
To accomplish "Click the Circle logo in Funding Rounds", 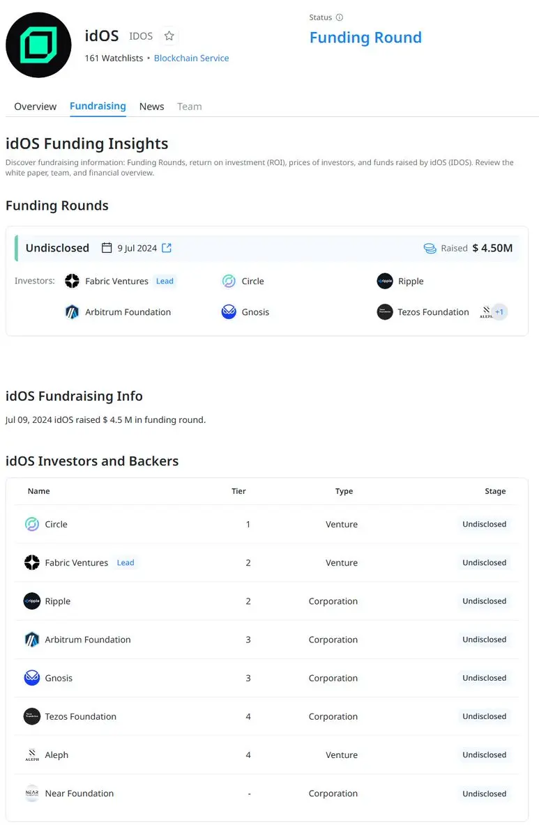I will click(x=229, y=281).
